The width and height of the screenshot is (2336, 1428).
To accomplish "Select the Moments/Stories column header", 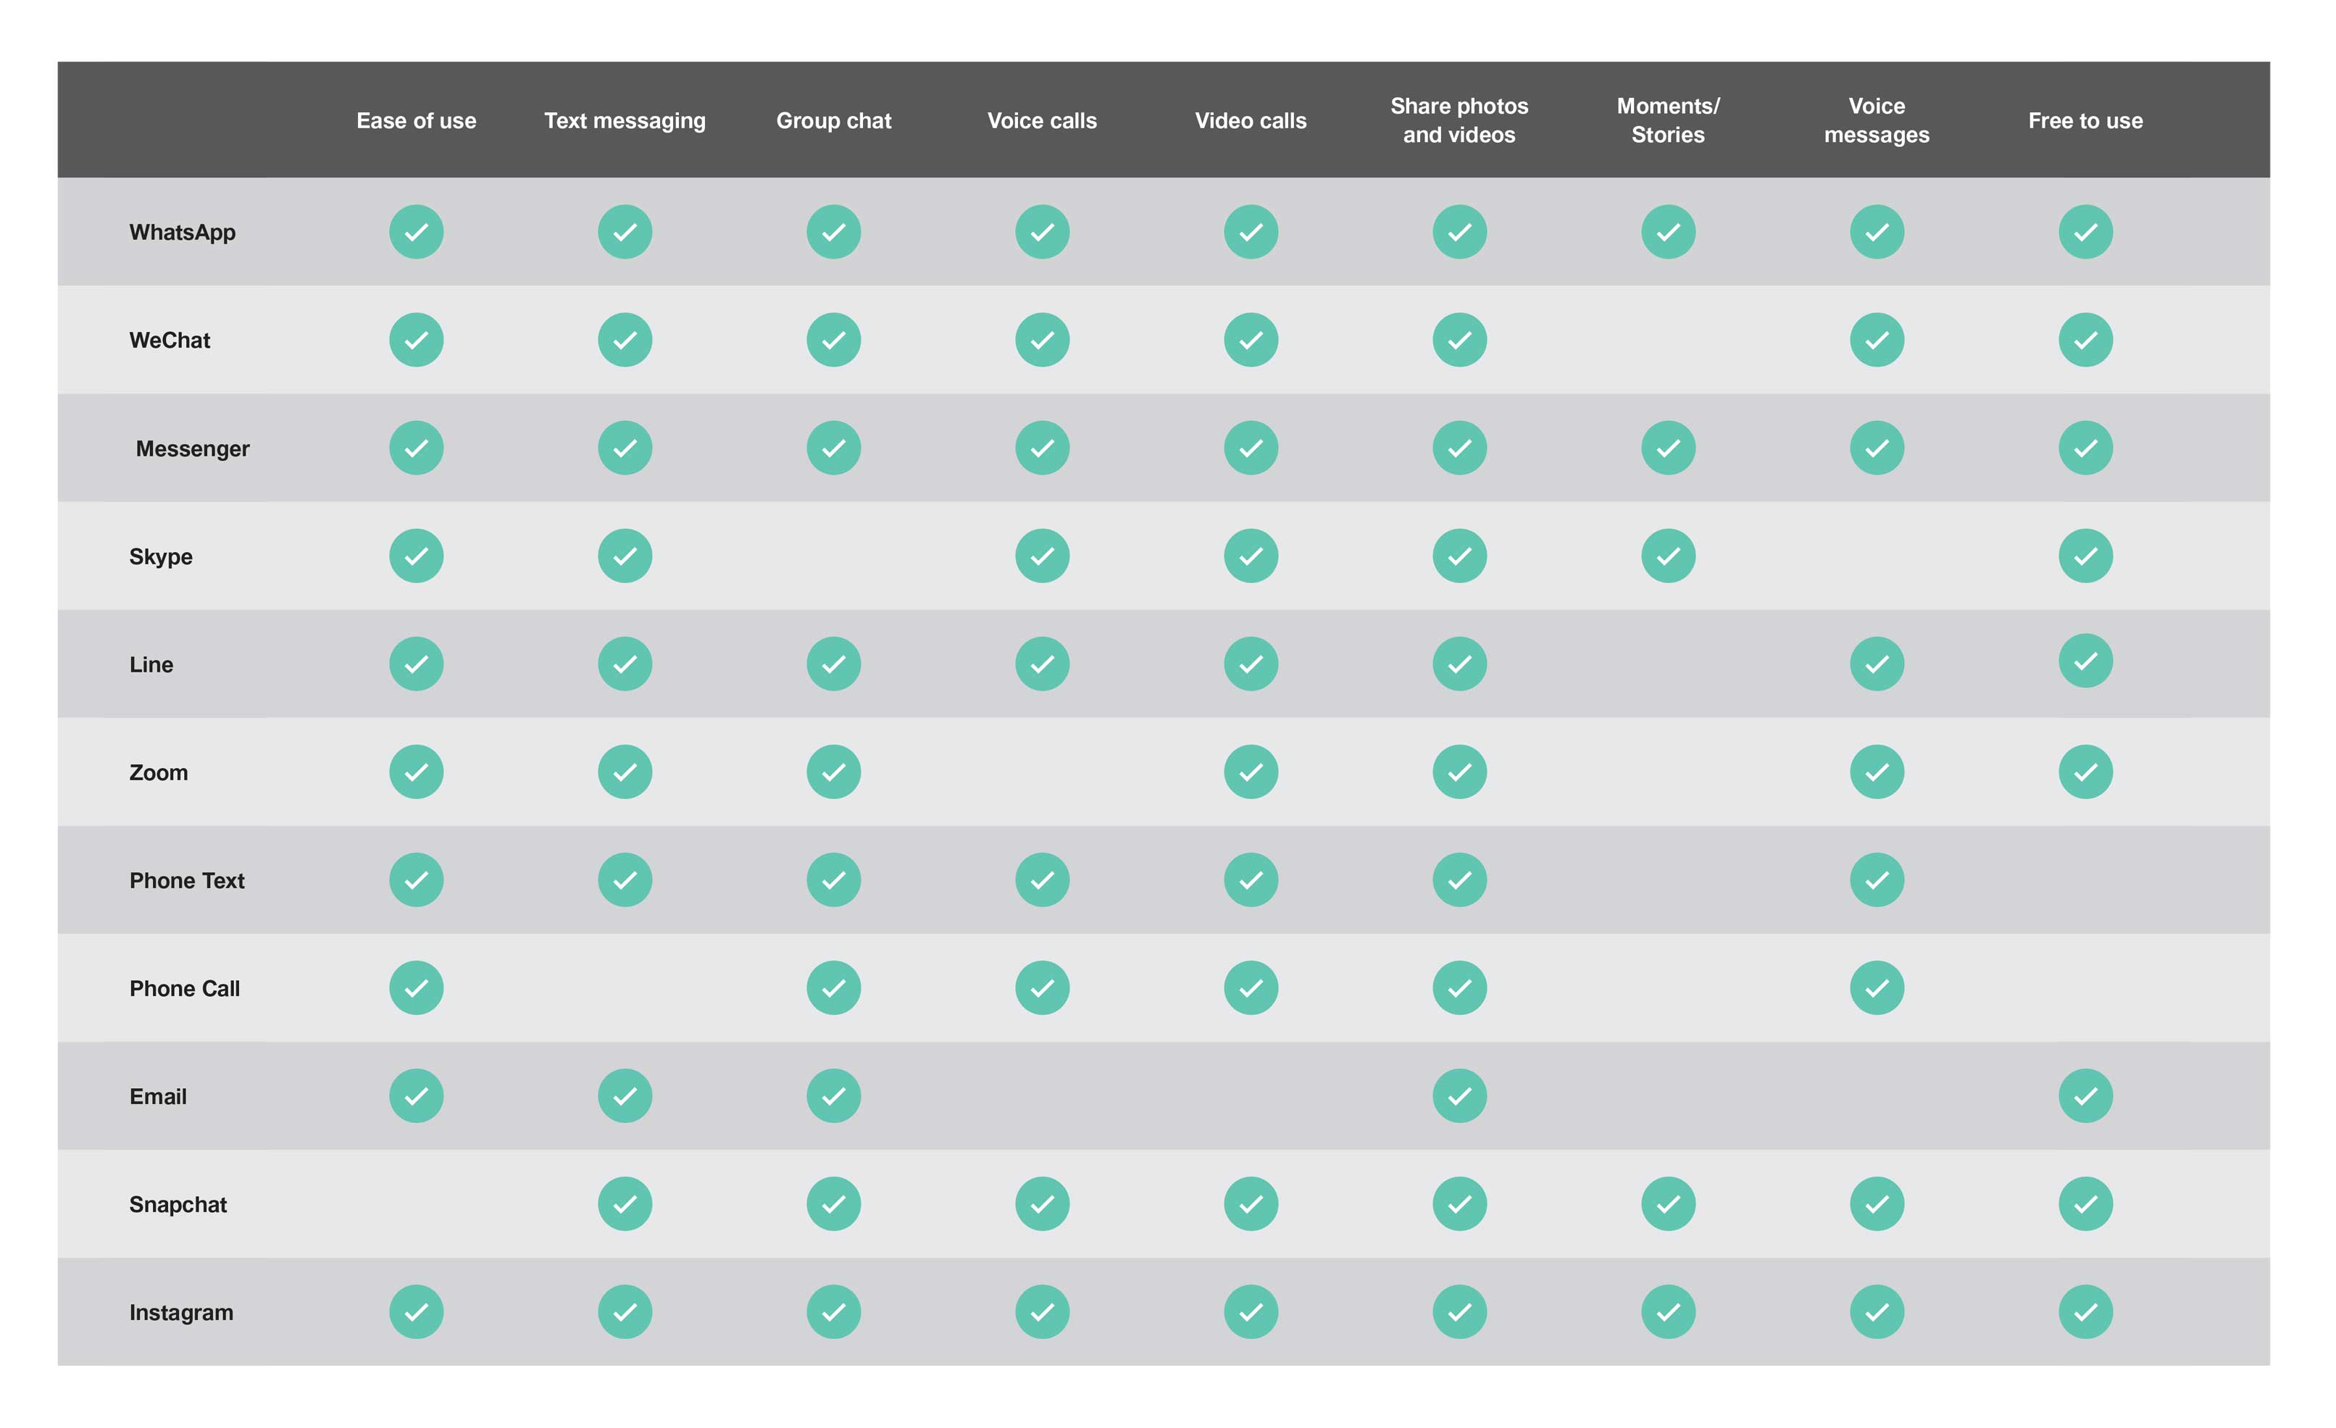I will pos(1668,120).
